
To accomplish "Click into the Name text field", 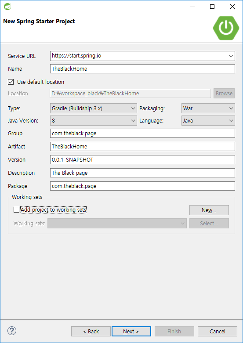I will (142, 69).
